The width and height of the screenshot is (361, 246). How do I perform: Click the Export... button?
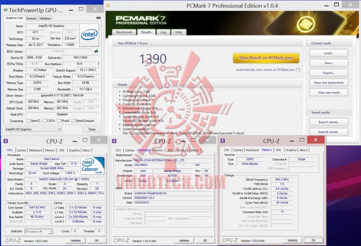329,73
